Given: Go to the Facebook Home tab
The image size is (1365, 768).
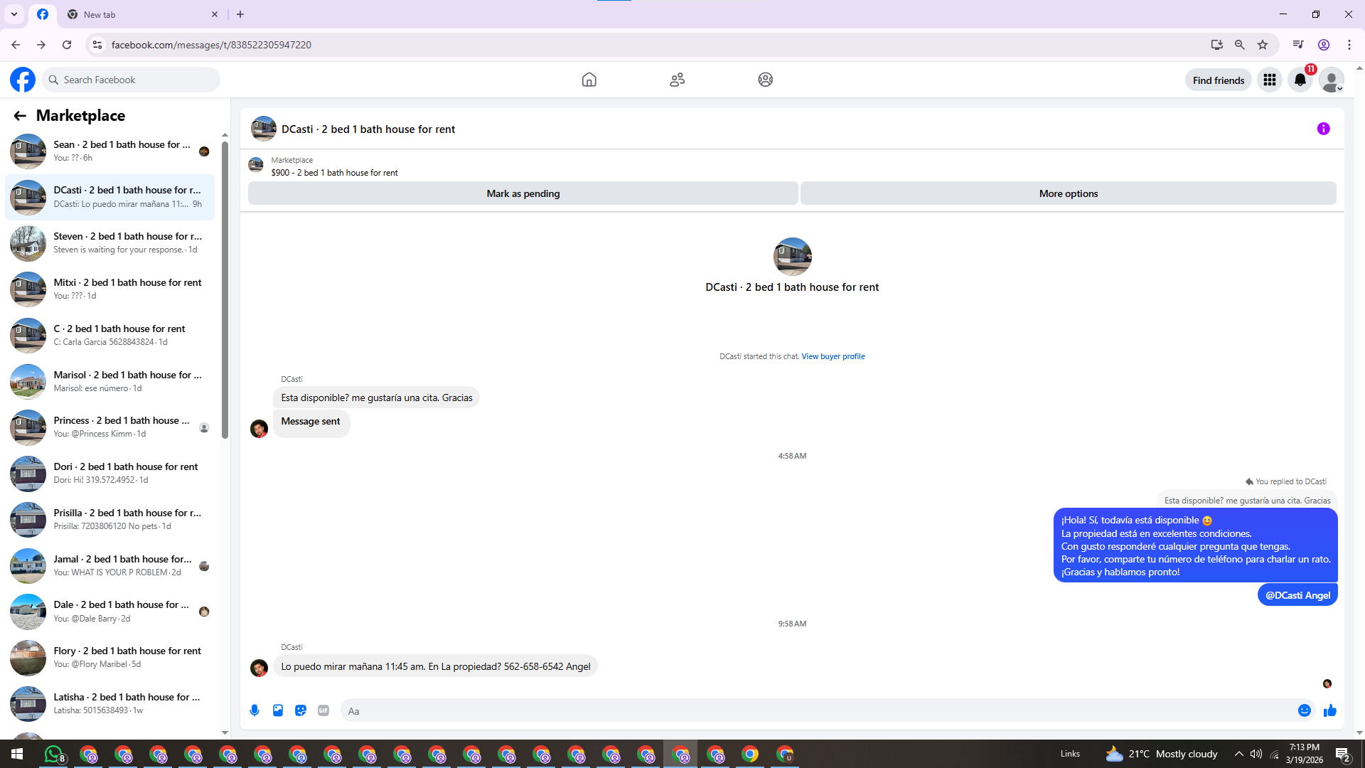Looking at the screenshot, I should pyautogui.click(x=589, y=80).
